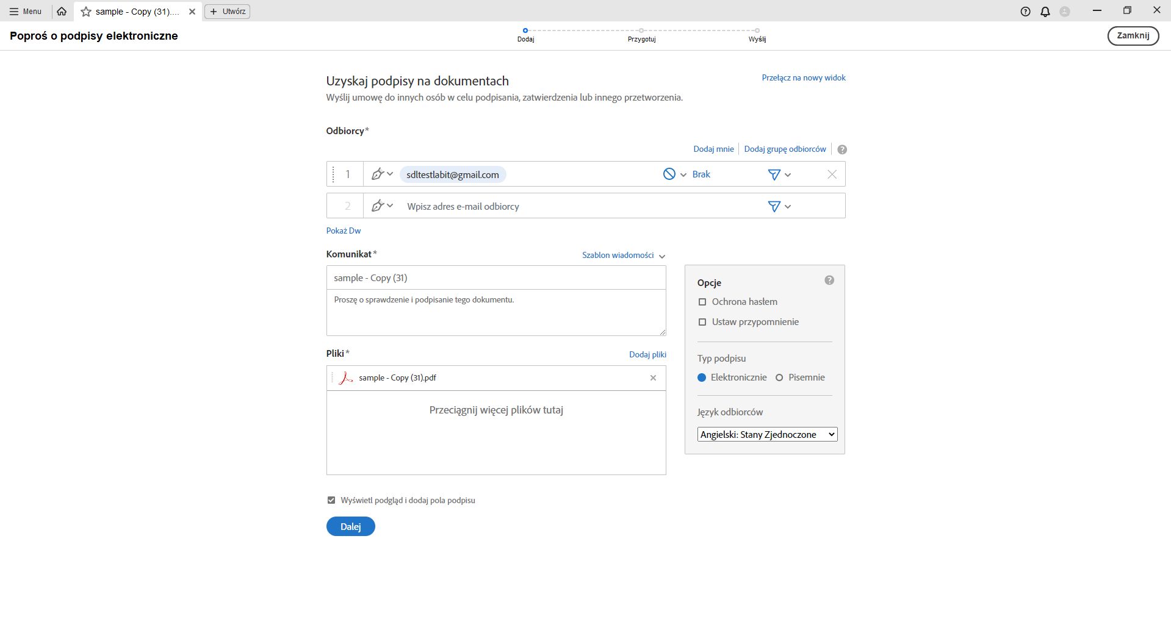This screenshot has width=1171, height=619.
Task: Click the Dodaj pliki link
Action: click(x=647, y=354)
